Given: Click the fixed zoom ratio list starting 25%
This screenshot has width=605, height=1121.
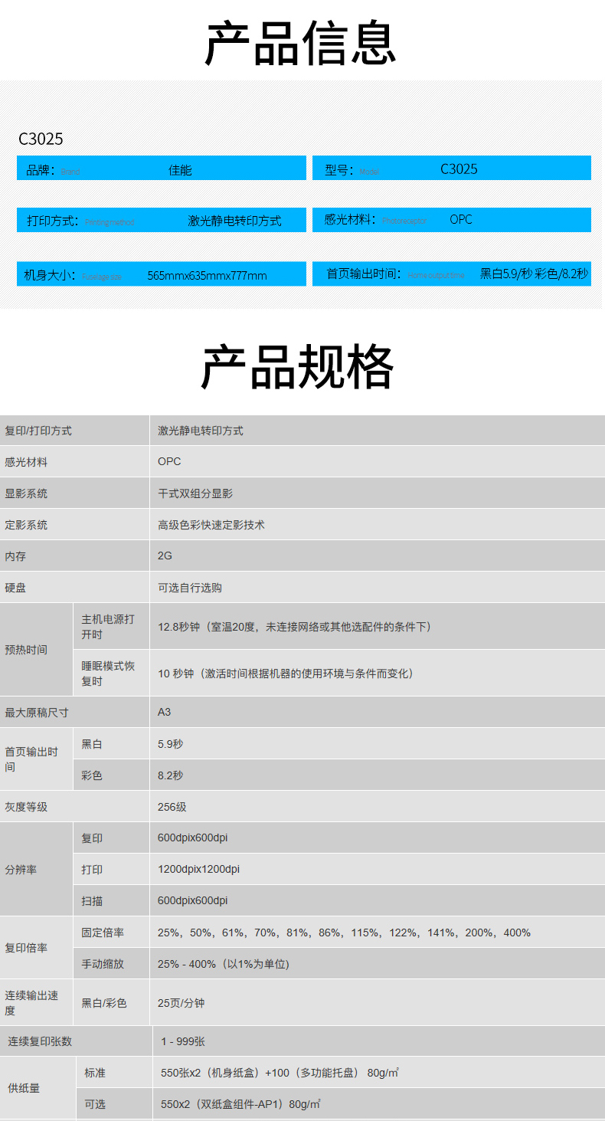Looking at the screenshot, I should point(344,933).
